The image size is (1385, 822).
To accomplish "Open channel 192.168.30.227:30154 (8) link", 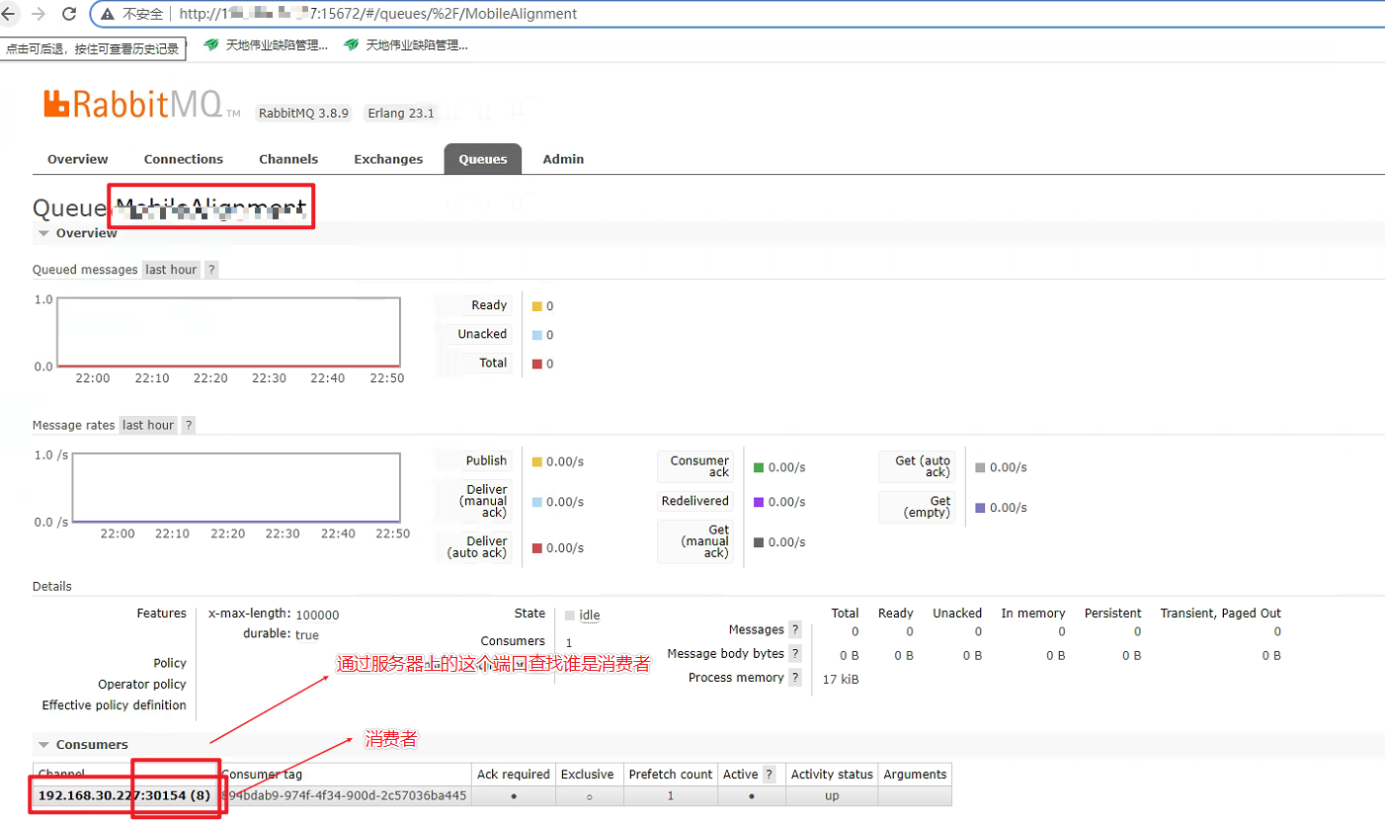I will (123, 795).
